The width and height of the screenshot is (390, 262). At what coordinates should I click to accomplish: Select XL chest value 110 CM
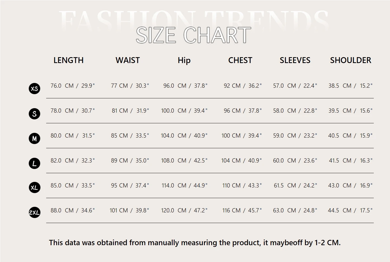click(x=231, y=186)
